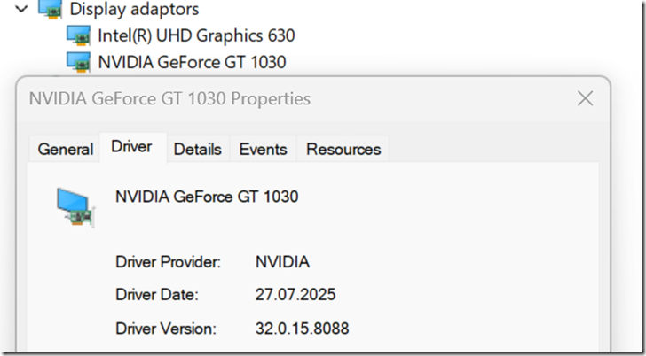The width and height of the screenshot is (646, 356).
Task: Click the driver version 32.0.15.8088
Action: coord(302,329)
